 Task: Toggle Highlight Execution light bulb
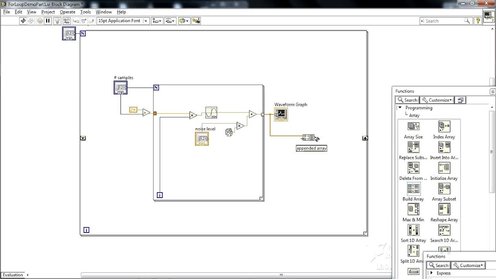57,21
